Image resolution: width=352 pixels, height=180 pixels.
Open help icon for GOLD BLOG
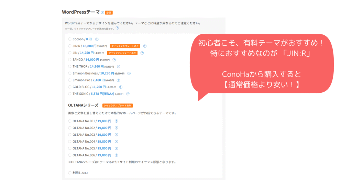(x=121, y=87)
